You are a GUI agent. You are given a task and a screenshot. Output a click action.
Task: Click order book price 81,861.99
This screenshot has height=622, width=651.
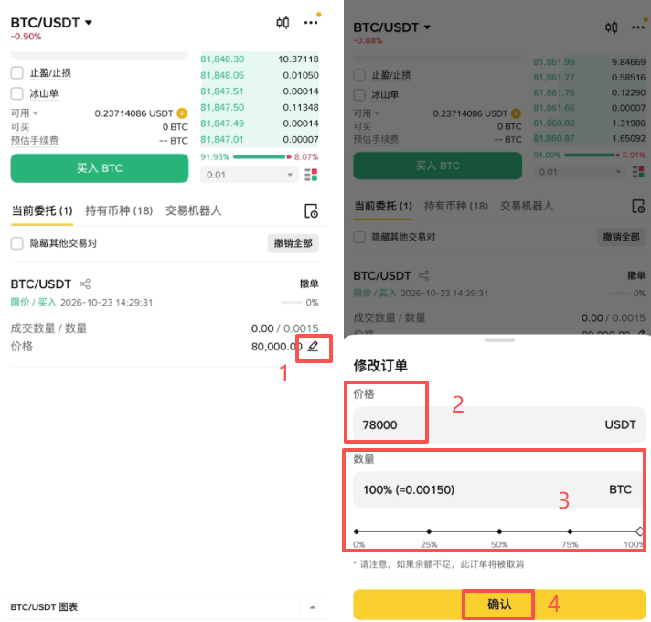point(554,62)
